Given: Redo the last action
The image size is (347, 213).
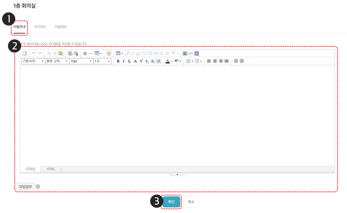Looking at the screenshot, I should coord(40,53).
